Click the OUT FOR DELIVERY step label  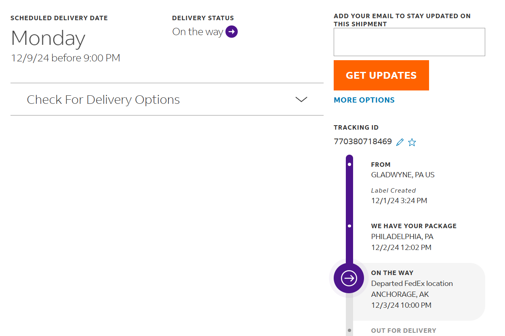point(404,330)
